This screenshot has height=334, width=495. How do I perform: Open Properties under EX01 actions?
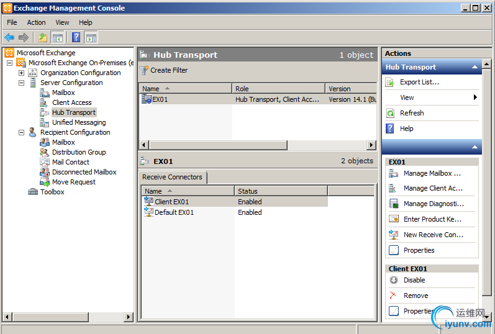[x=419, y=250]
